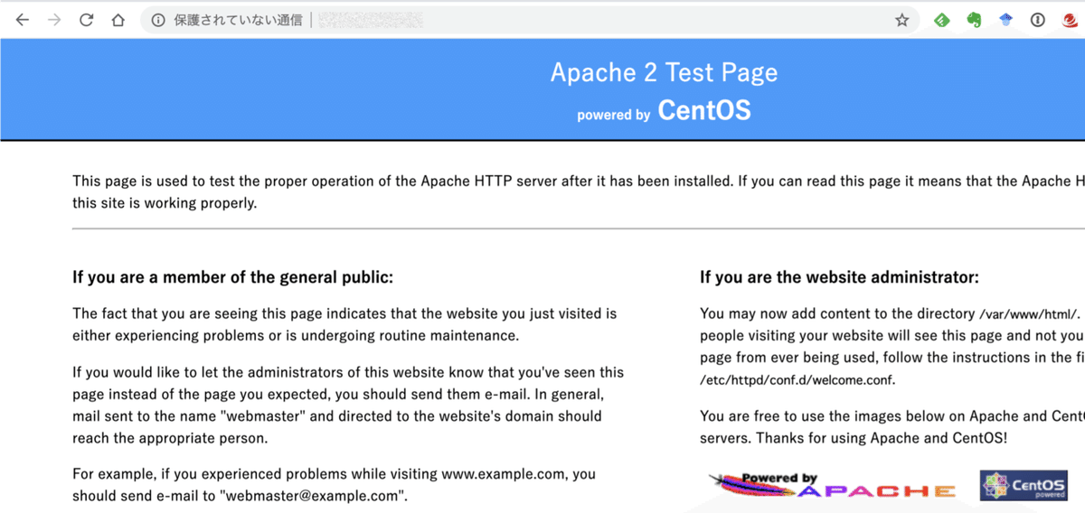
Task: Click the /etc/httpd/conf.d/welcome.conf path text
Action: point(797,379)
